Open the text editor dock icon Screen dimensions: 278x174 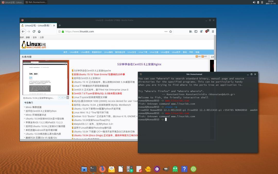coord(139,169)
